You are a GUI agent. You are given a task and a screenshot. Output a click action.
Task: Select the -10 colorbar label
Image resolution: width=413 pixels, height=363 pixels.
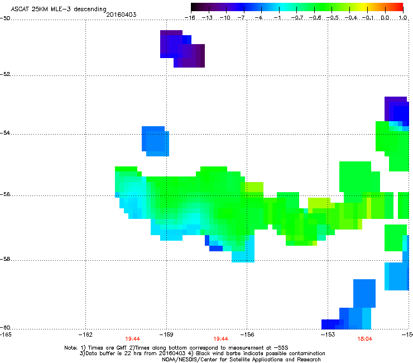(x=225, y=18)
